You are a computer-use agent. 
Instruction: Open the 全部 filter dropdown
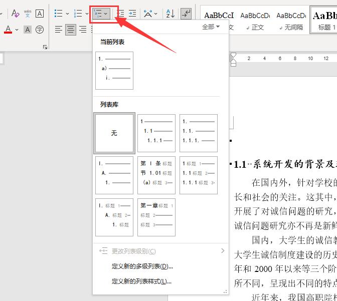click(211, 27)
